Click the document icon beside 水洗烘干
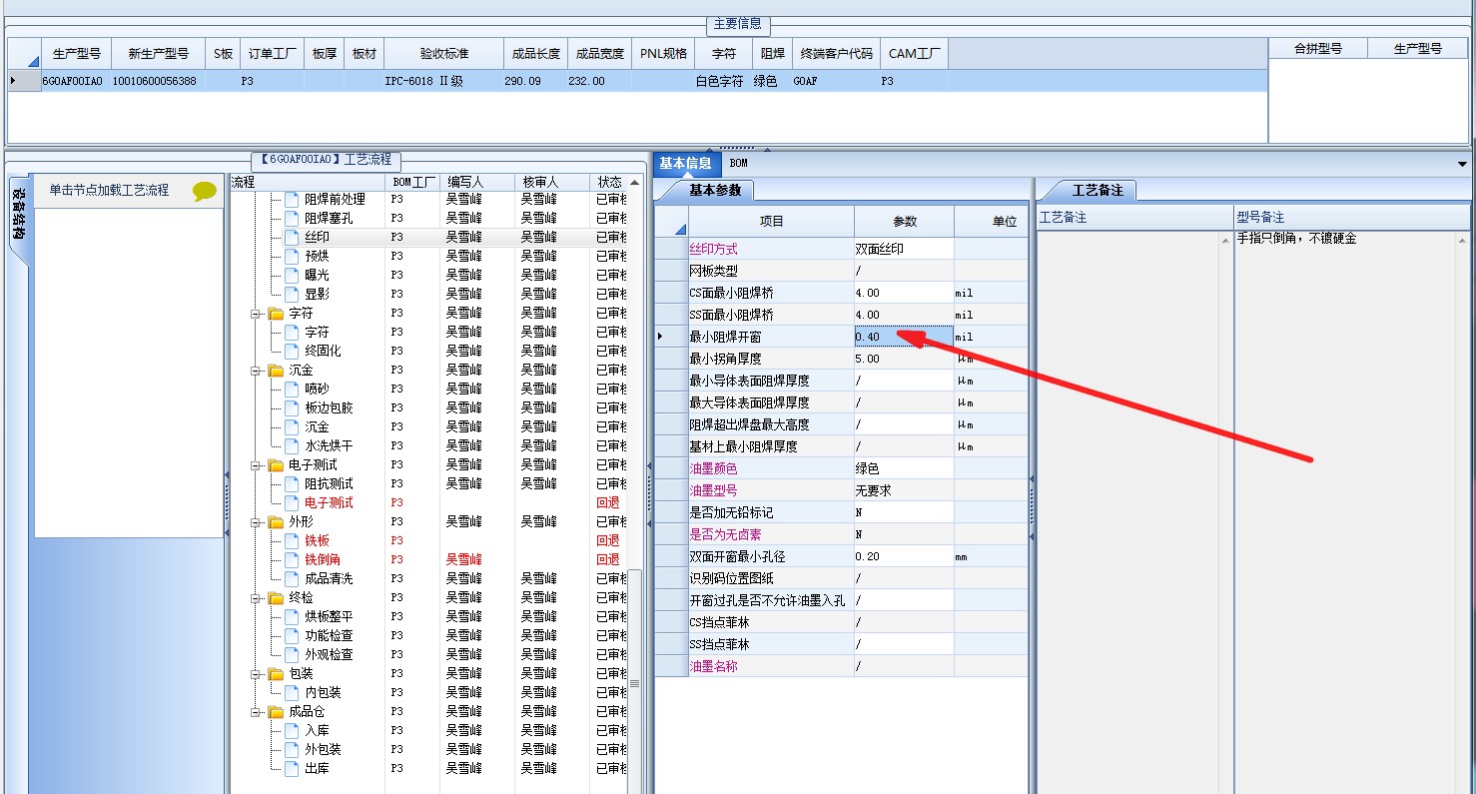Screen dimensions: 1476x794 [x=292, y=445]
